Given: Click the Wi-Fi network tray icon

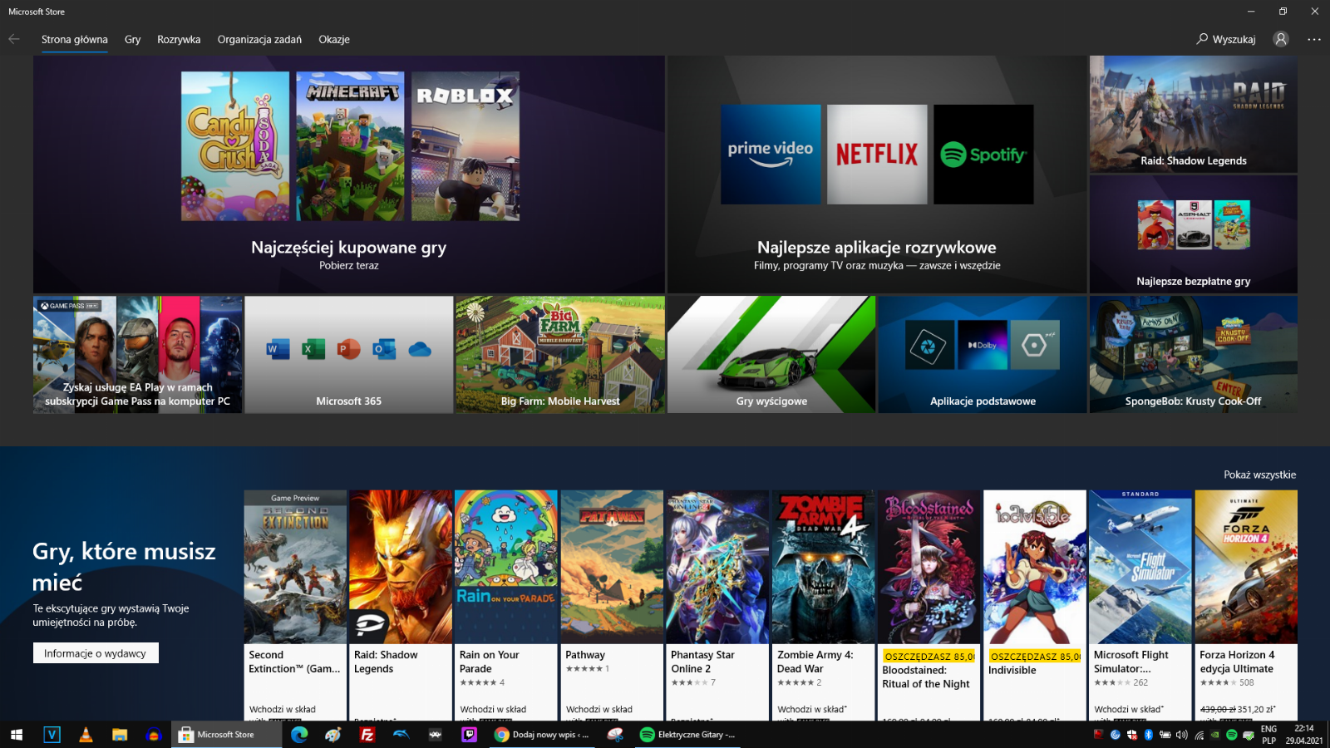Looking at the screenshot, I should [1199, 735].
